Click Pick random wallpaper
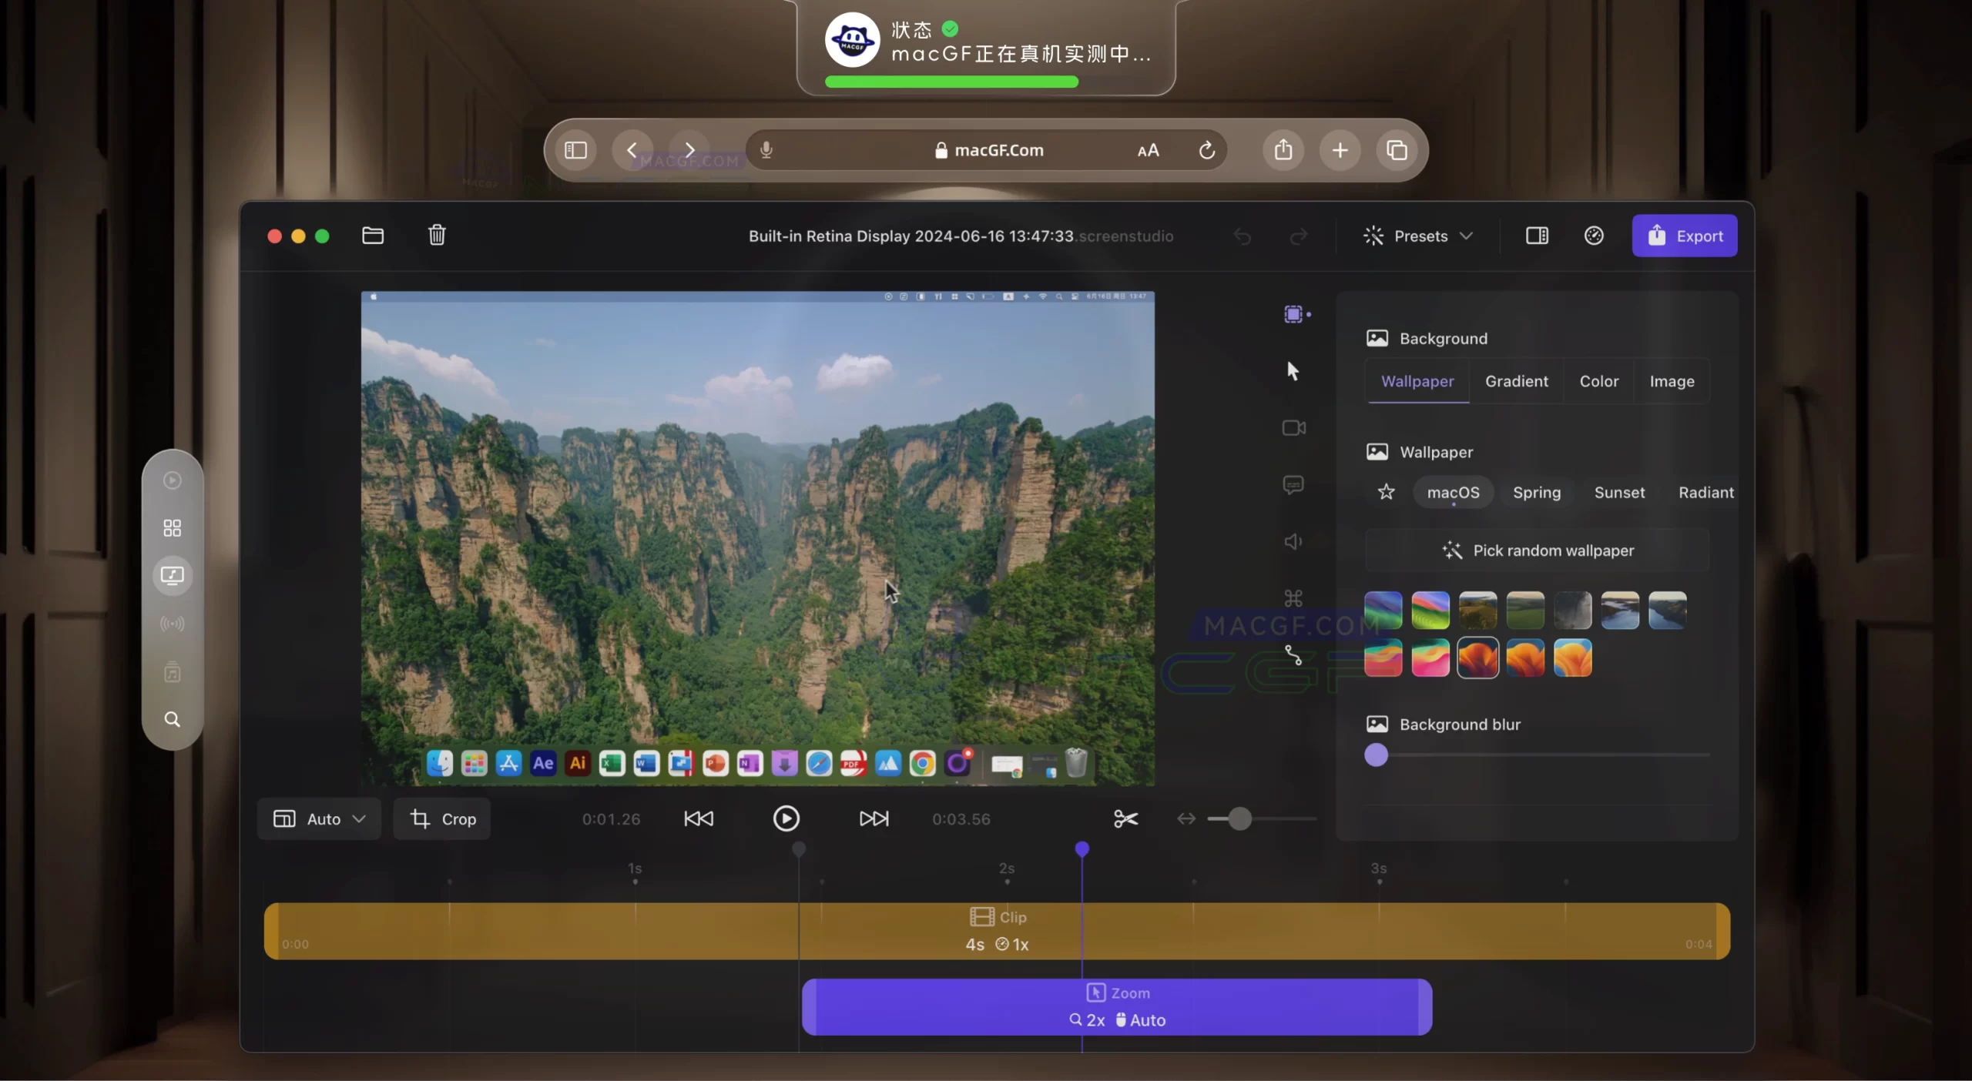The height and width of the screenshot is (1081, 1972). click(x=1538, y=551)
